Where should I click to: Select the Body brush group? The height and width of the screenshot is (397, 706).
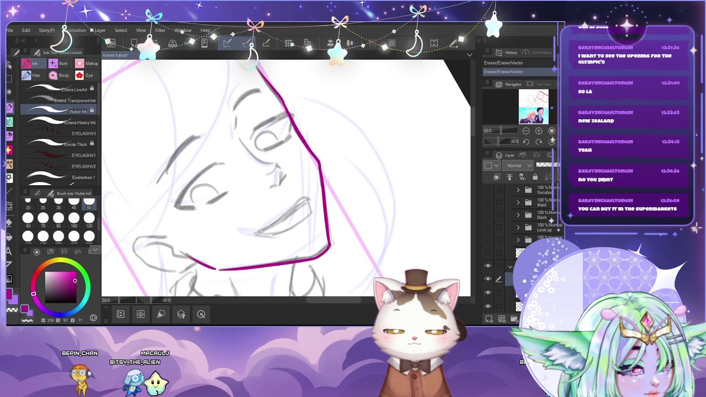tap(59, 75)
